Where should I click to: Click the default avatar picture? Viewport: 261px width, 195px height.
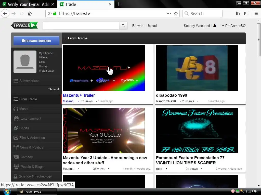point(25,62)
